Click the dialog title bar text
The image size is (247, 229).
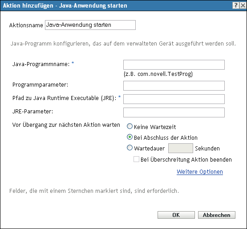[x=65, y=5]
